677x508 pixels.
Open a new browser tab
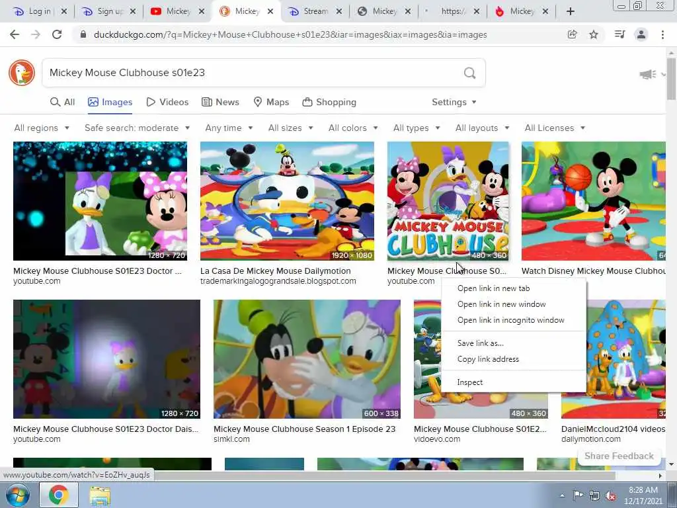571,11
